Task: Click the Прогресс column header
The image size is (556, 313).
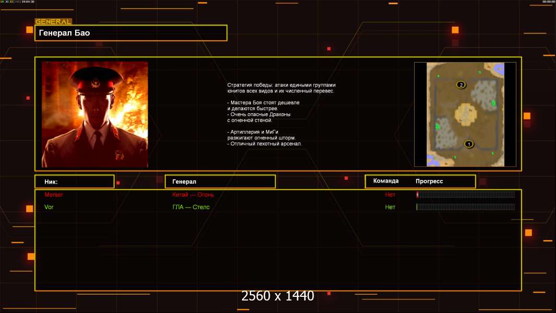Action: tap(429, 181)
